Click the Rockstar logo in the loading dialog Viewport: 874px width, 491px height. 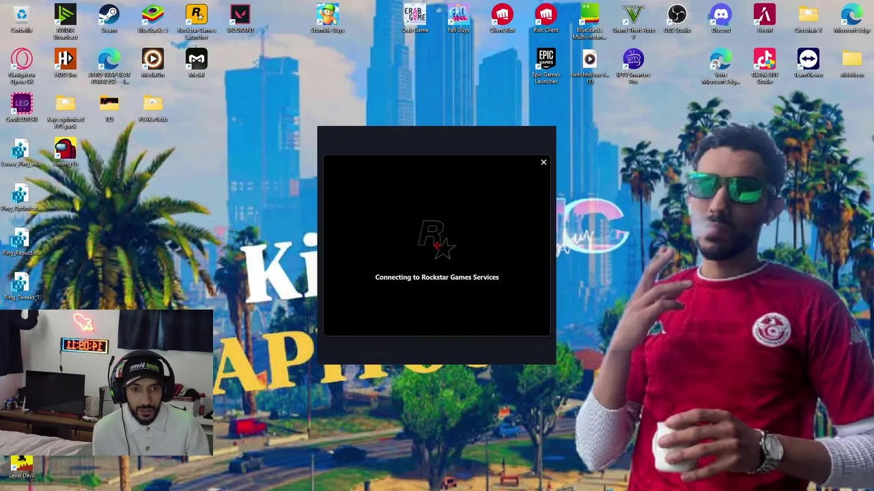[437, 239]
